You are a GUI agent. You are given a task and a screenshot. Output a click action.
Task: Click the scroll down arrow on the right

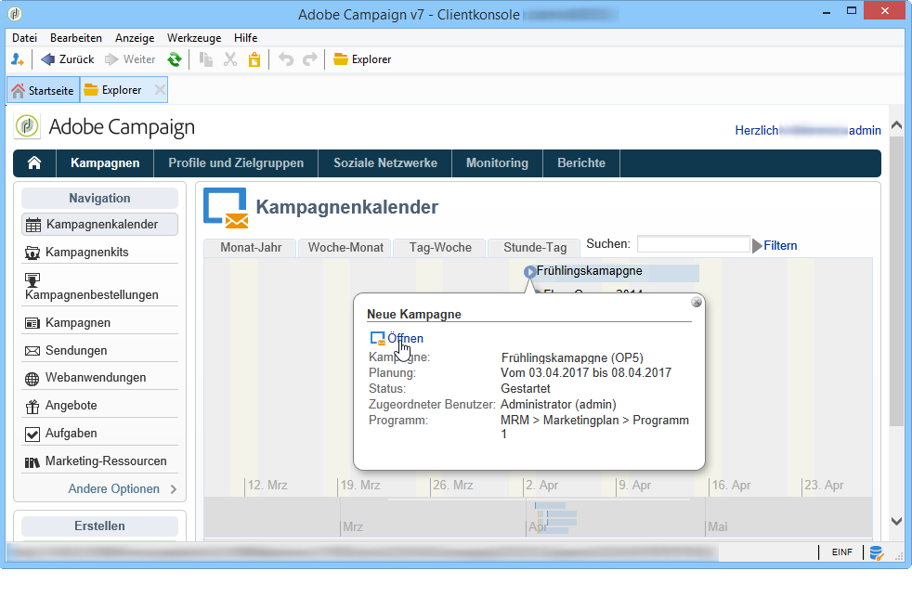coord(896,522)
